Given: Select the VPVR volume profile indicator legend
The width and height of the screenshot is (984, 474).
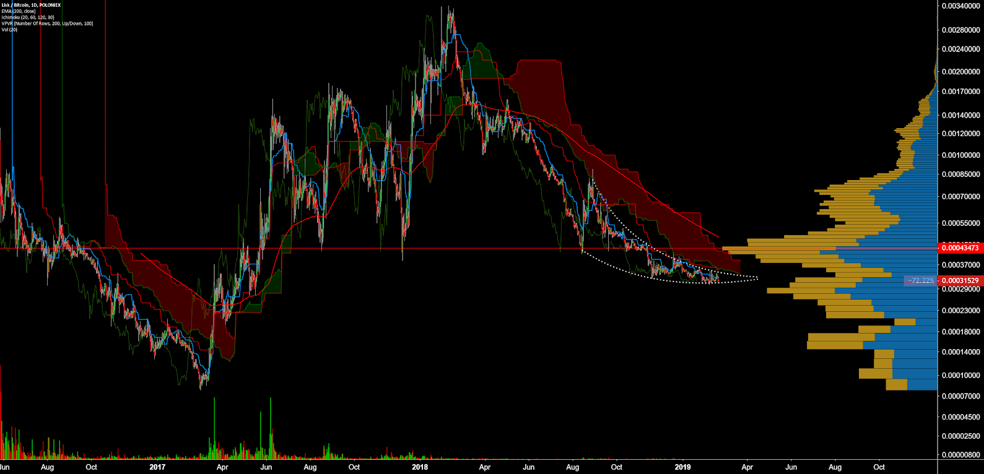Looking at the screenshot, I should point(47,24).
